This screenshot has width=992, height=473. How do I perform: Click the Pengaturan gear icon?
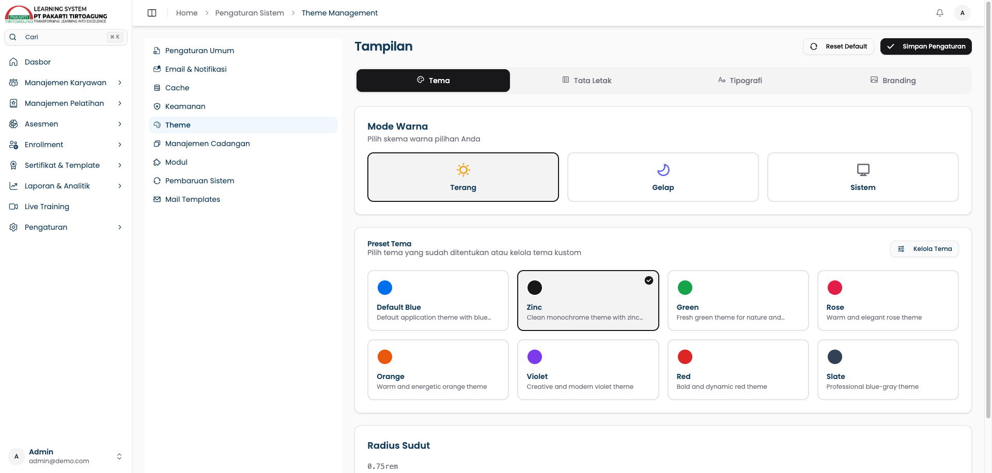coord(13,227)
